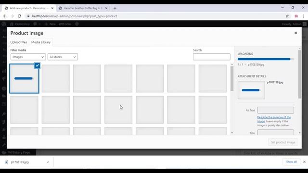This screenshot has height=173, width=308.
Task: Select the Add new product browser tab
Action: 28,8
